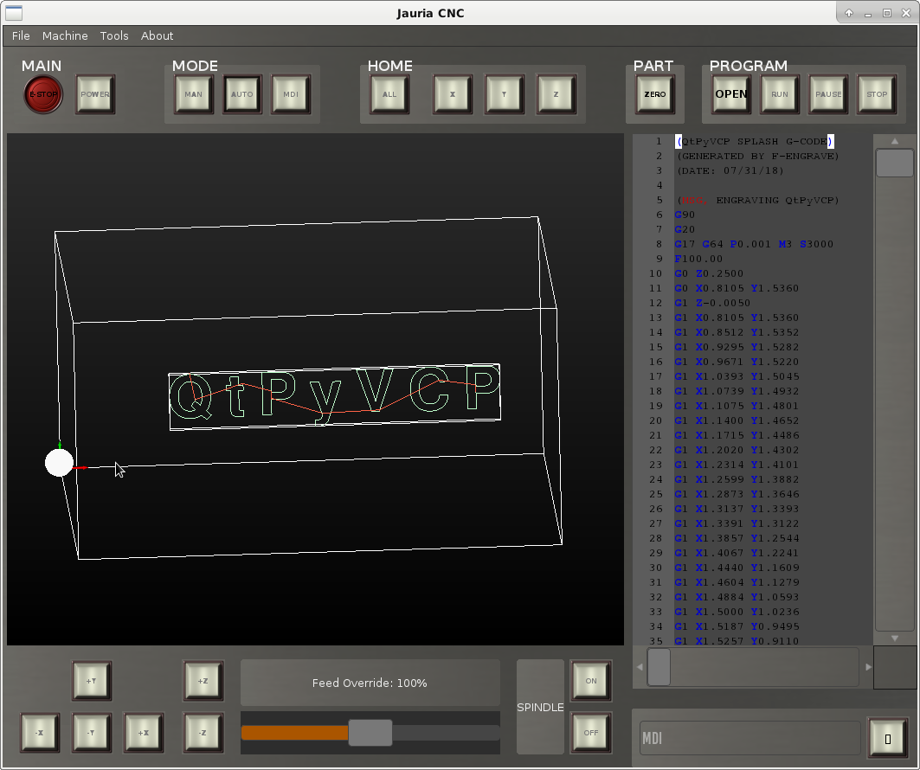Select AUTO mode button
920x770 pixels.
pos(242,94)
